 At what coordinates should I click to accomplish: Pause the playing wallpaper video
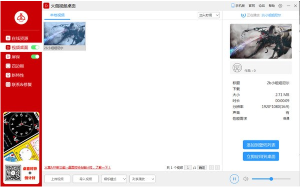[x=234, y=179]
